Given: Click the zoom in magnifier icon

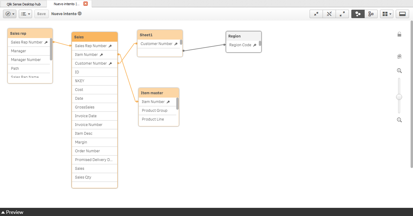Looking at the screenshot, I should click(399, 71).
